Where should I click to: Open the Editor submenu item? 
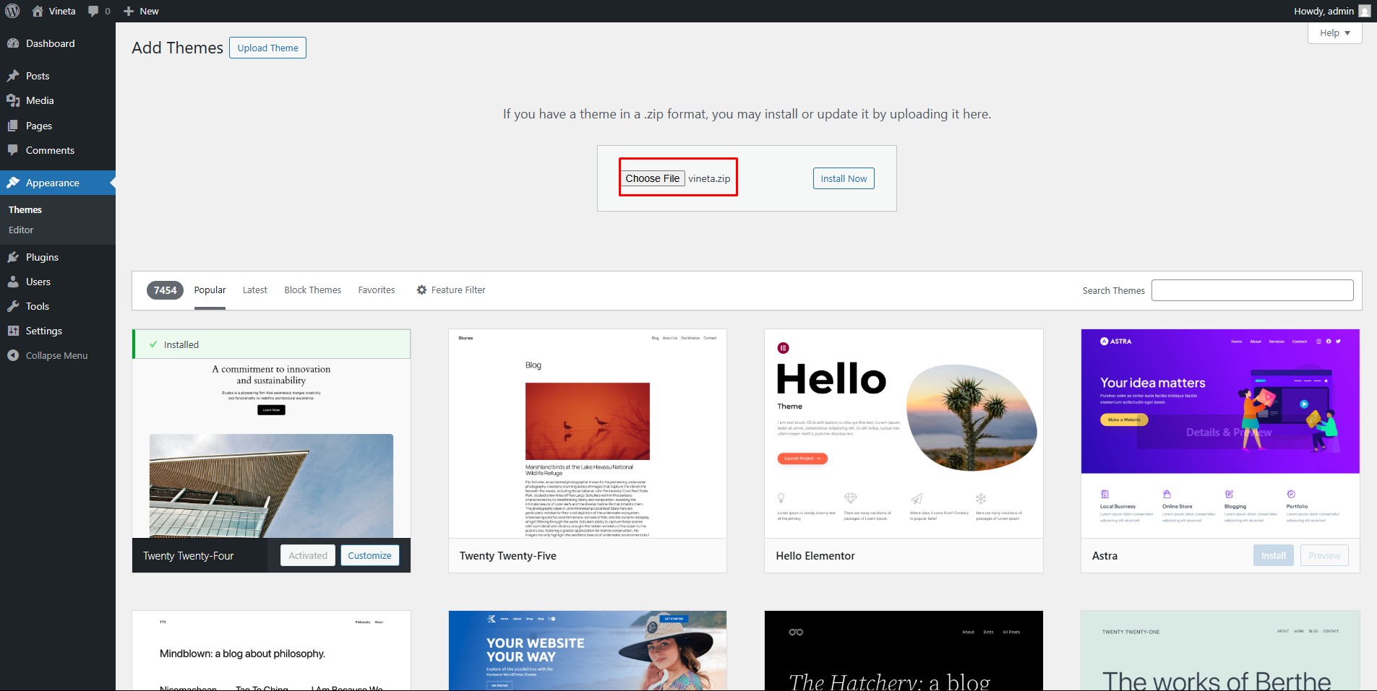[21, 230]
